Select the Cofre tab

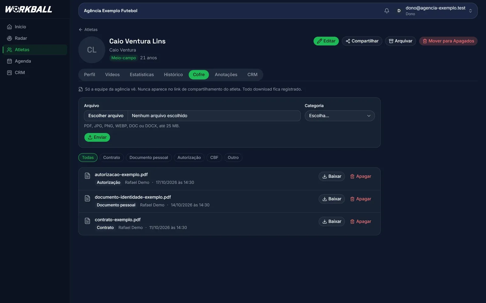coord(199,75)
